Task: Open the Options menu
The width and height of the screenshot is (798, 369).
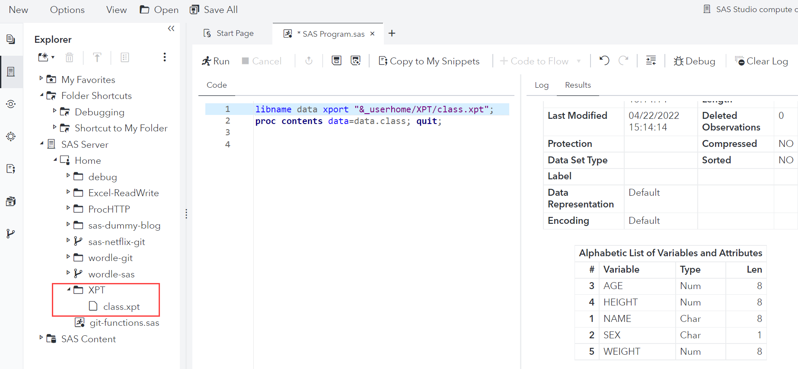Action: pos(67,10)
